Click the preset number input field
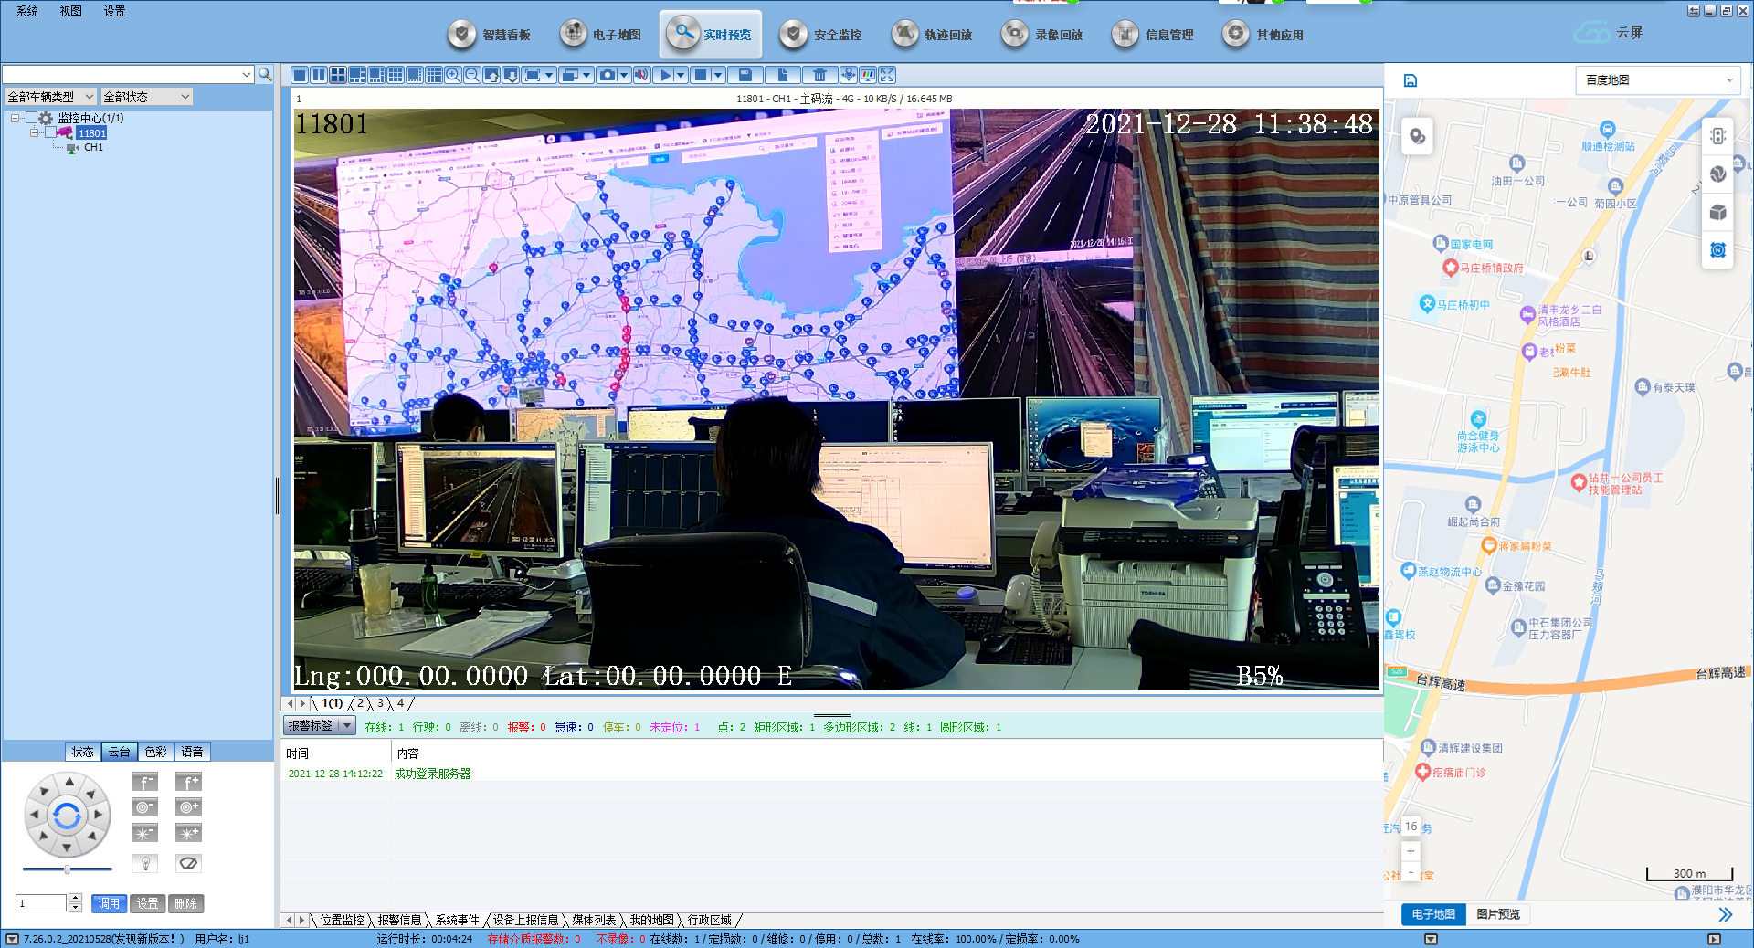Image resolution: width=1754 pixels, height=948 pixels. click(41, 903)
